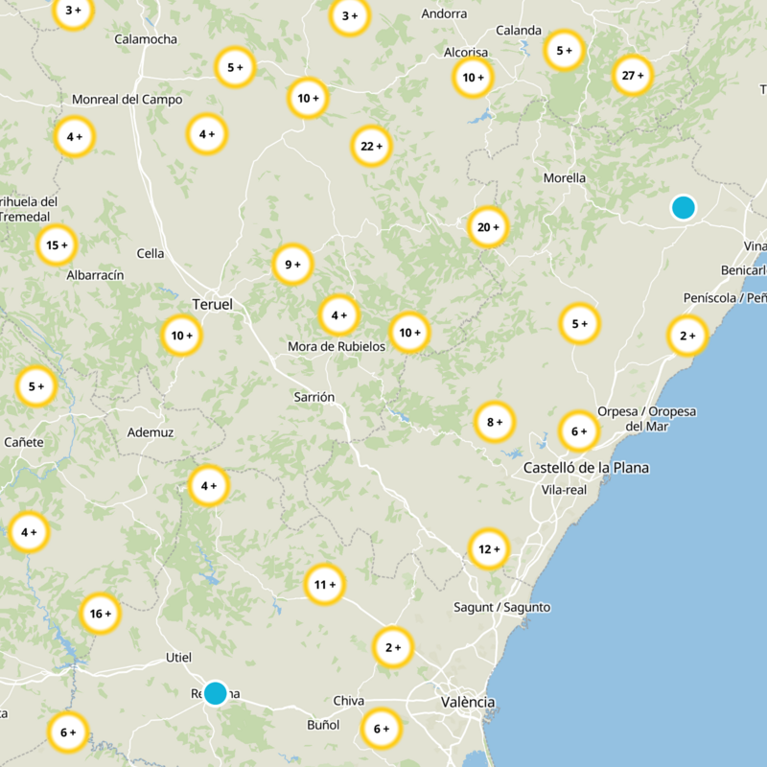The height and width of the screenshot is (767, 767).
Task: Expand the 6+ cluster near Buñol
Action: coord(381,729)
